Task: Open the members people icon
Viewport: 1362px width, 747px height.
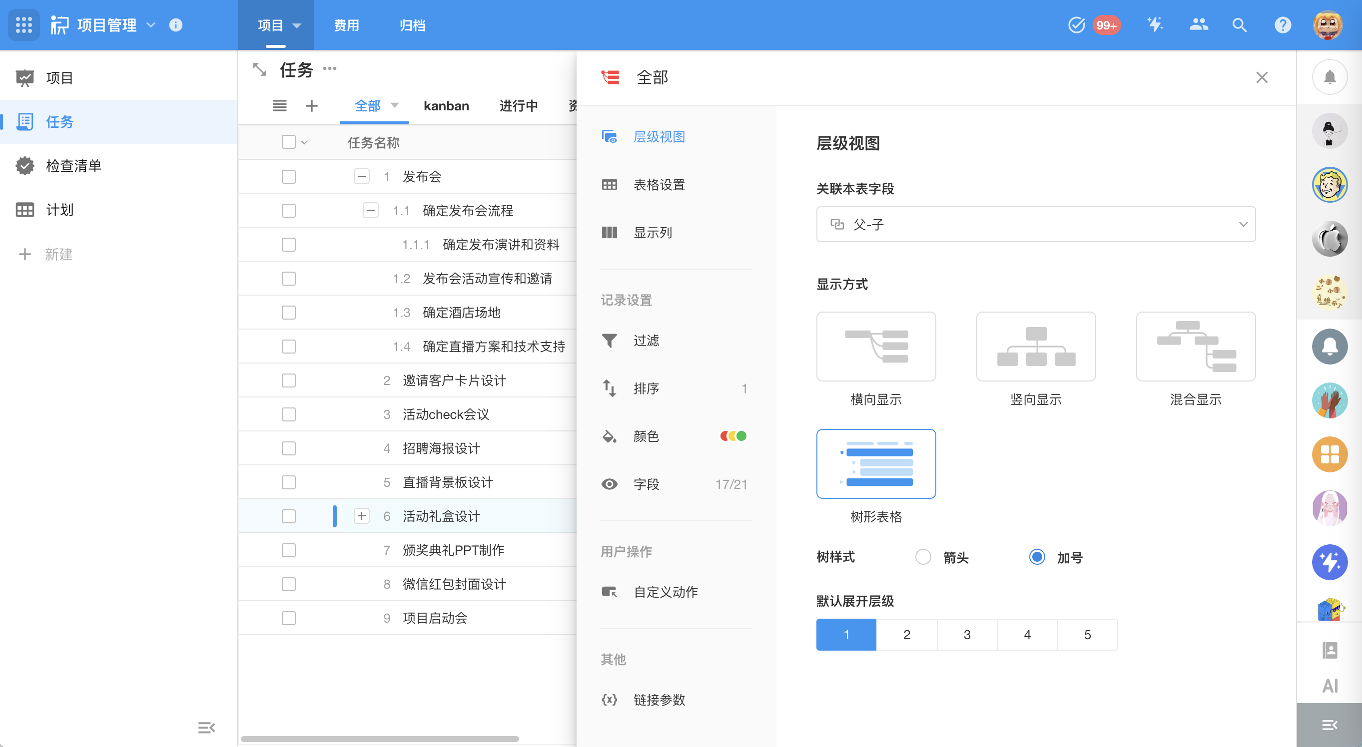Action: (1198, 25)
